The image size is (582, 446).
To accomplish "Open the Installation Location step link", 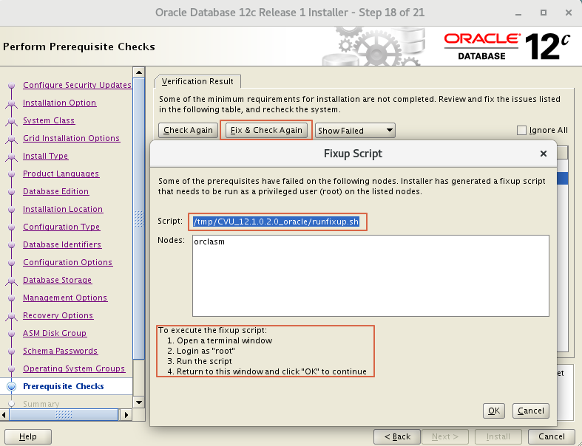I will [x=63, y=210].
